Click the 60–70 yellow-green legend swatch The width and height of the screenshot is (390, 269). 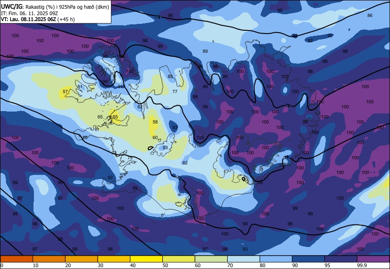tap(211, 259)
